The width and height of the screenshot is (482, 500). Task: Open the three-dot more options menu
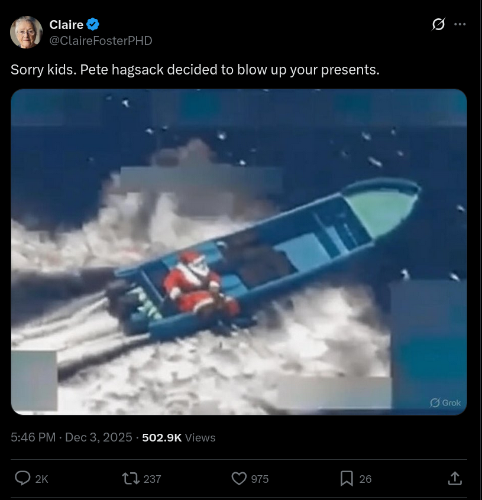(x=460, y=24)
